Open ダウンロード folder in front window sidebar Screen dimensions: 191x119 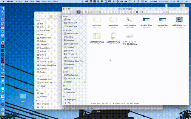(x=73, y=54)
